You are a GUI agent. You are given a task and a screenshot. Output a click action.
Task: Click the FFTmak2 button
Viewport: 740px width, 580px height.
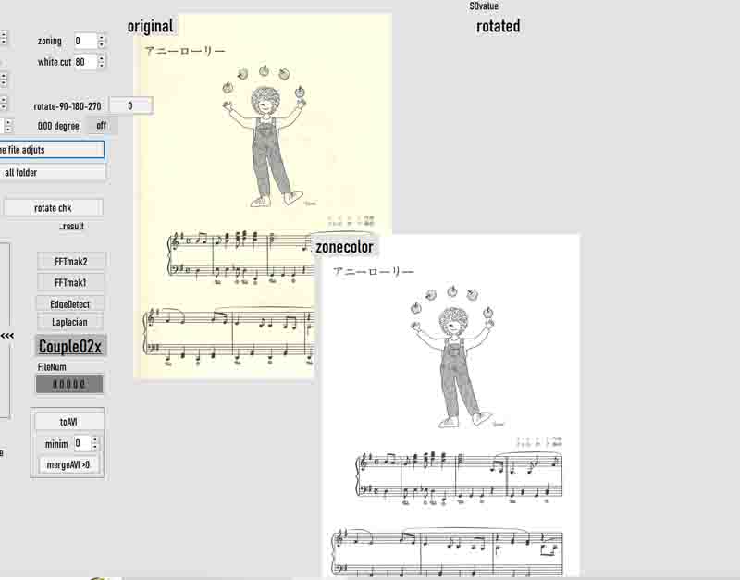pos(70,261)
